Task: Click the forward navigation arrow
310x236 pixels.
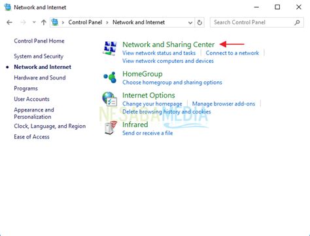Action: pos(23,22)
